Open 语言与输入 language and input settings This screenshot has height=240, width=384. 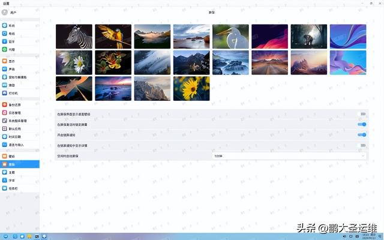point(20,145)
